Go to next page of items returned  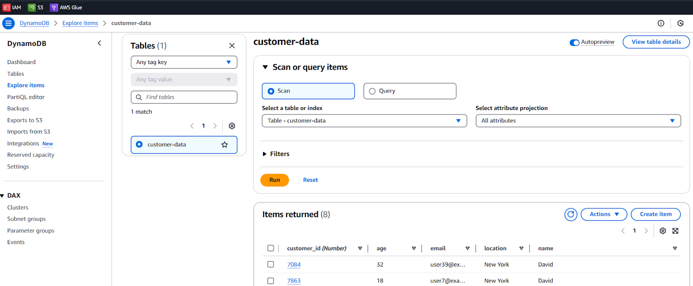(x=646, y=231)
